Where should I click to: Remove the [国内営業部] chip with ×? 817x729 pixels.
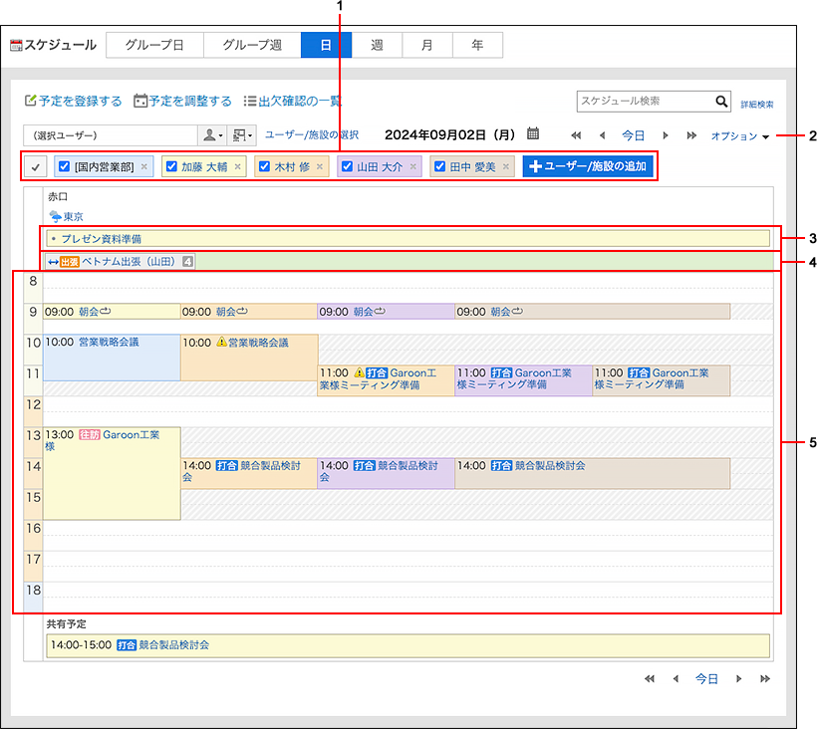click(x=144, y=166)
